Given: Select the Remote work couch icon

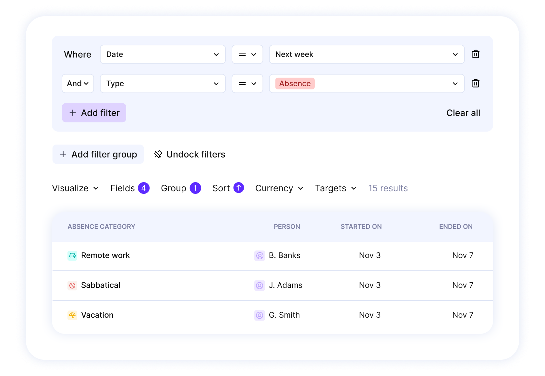Looking at the screenshot, I should 72,255.
